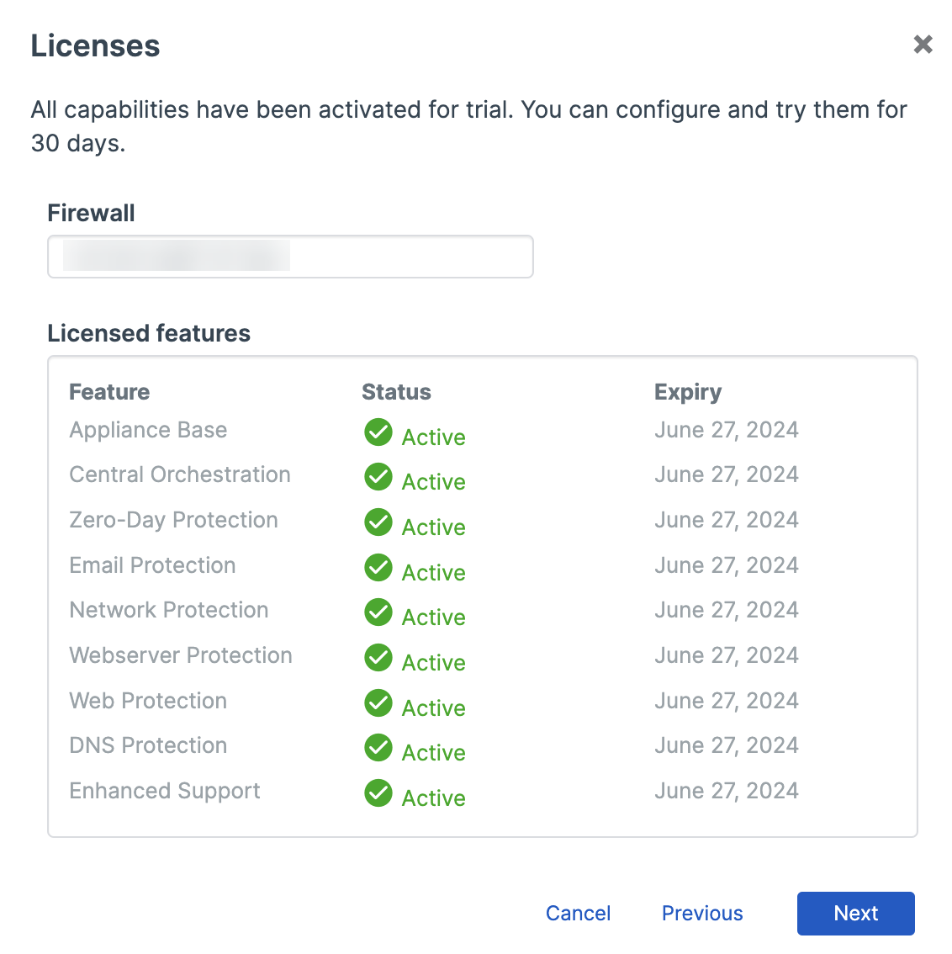Click the Next button
Image resolution: width=952 pixels, height=954 pixels.
tap(855, 913)
